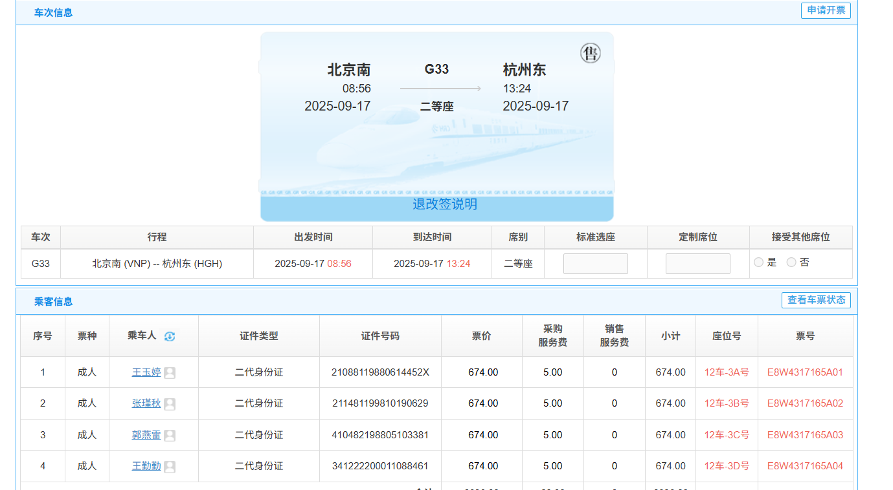Click the profile icon next to 张瑾秋
The image size is (893, 490).
click(x=170, y=404)
